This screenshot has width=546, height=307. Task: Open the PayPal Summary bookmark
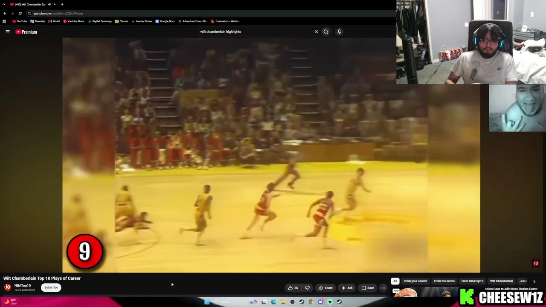coord(100,21)
